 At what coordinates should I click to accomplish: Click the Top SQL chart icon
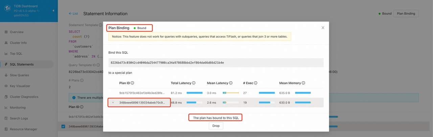[x=6, y=54]
